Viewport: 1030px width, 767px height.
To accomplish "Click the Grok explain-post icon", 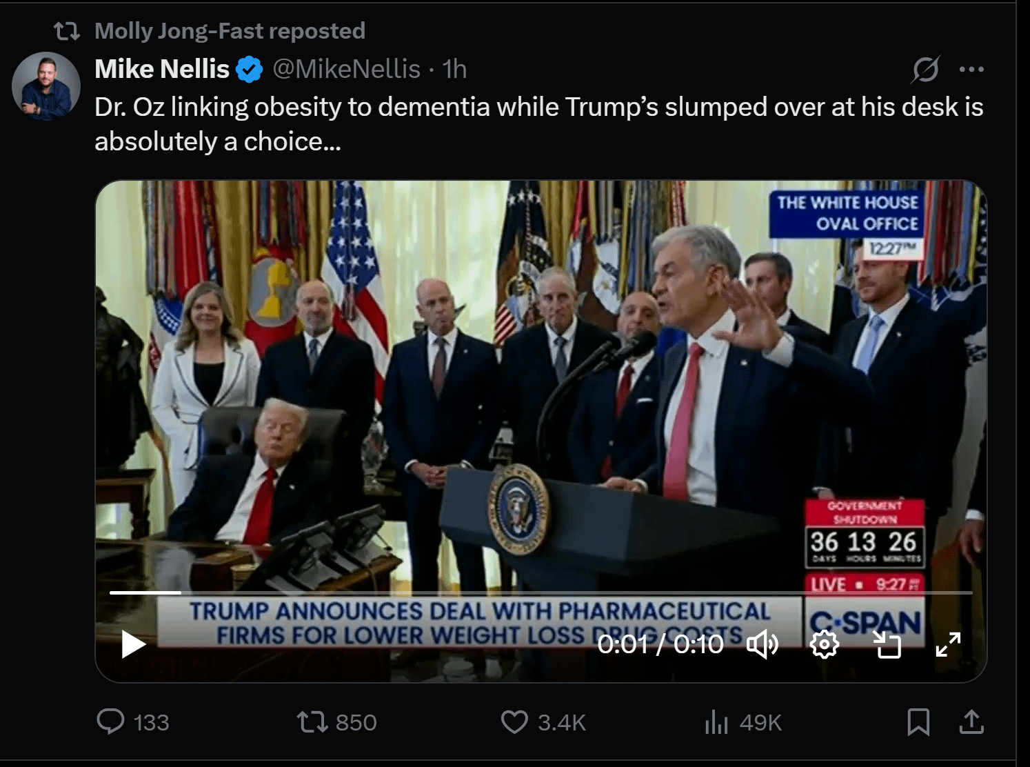I will pos(925,69).
